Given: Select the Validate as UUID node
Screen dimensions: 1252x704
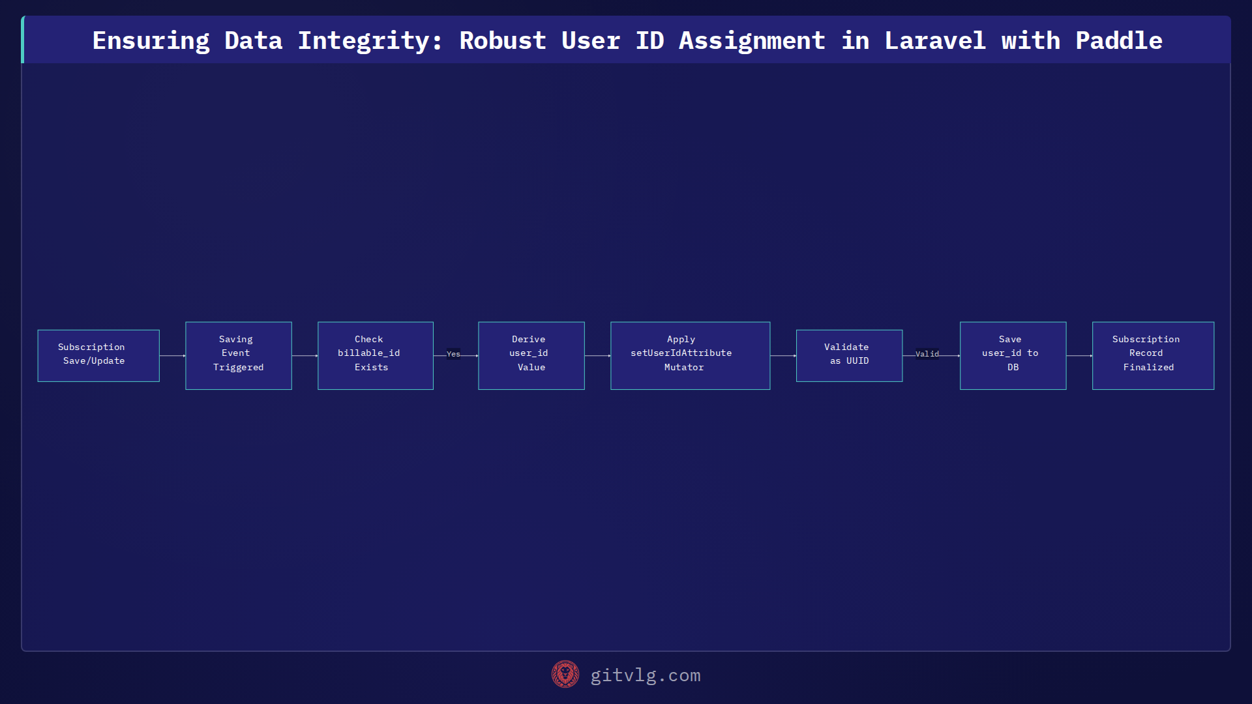Looking at the screenshot, I should coord(850,355).
